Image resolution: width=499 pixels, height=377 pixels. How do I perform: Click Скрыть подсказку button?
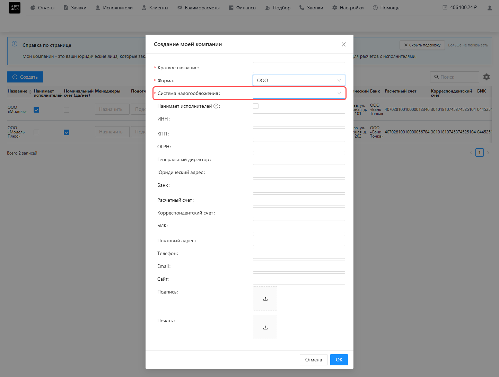pyautogui.click(x=422, y=45)
